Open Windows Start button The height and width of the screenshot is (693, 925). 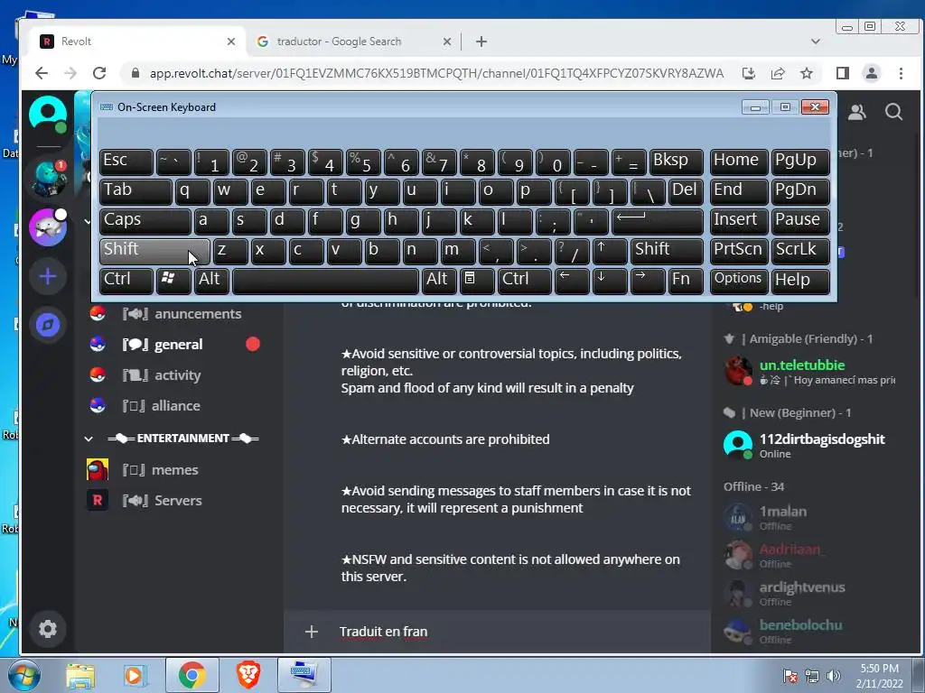pos(23,675)
